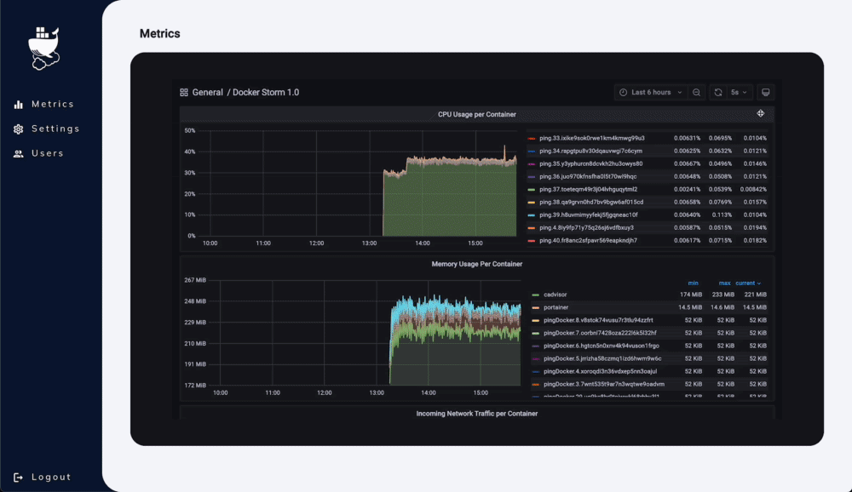Toggle series ping.36.juo970kfnsfha0l5t70wl9hqc
This screenshot has width=852, height=492.
tap(588, 176)
